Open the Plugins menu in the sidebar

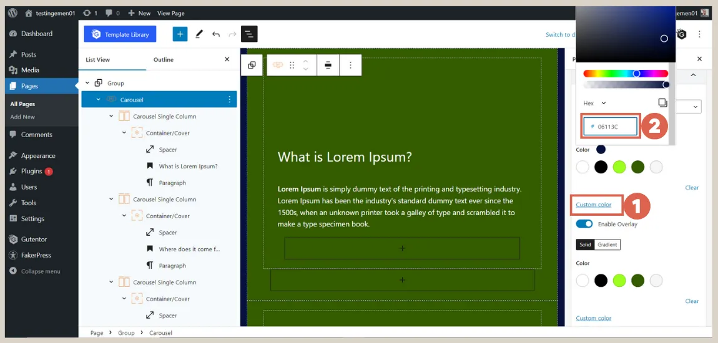pos(32,171)
